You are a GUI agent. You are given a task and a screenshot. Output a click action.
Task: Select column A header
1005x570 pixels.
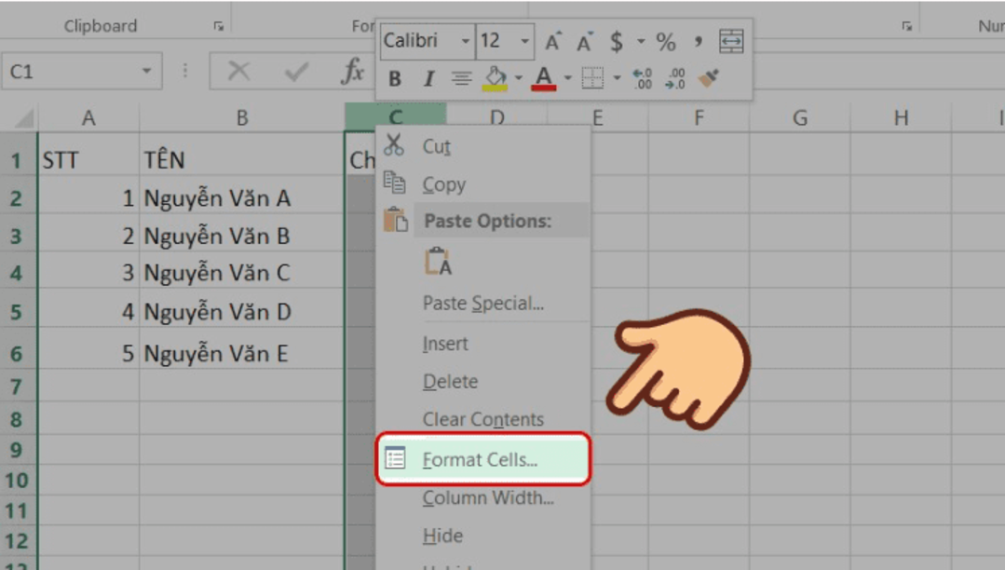click(88, 118)
